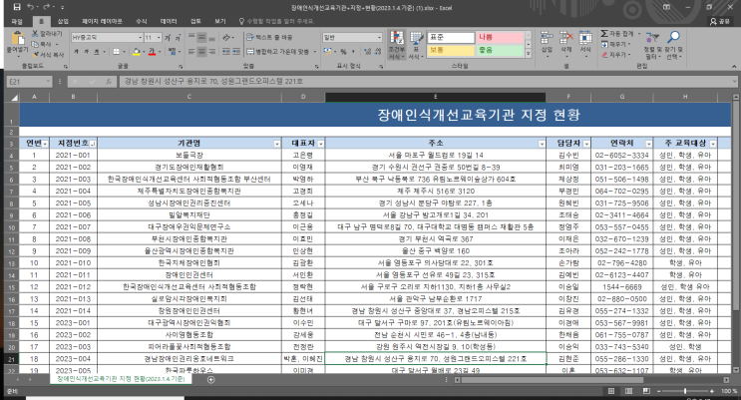Open the filter dropdown on 담당자 header

tap(586, 144)
